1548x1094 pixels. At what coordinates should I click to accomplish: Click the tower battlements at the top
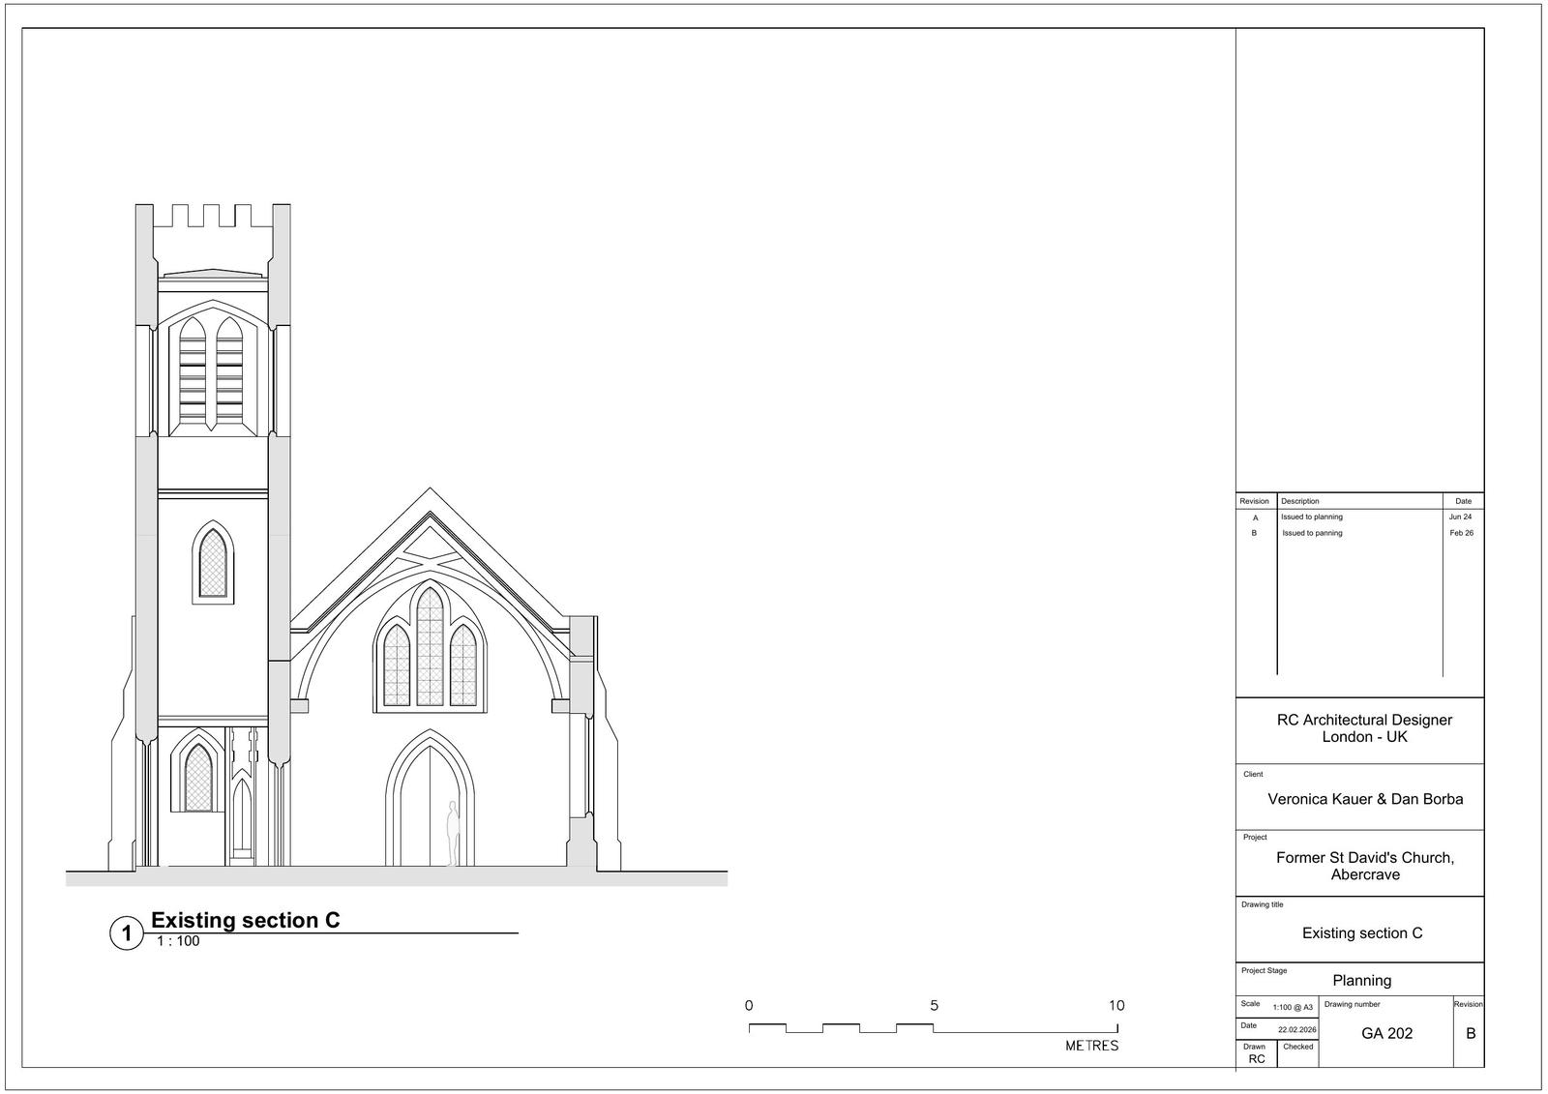212,217
